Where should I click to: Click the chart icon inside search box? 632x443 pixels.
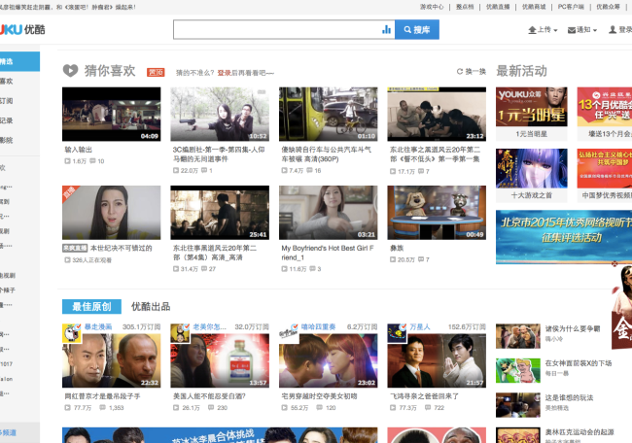(386, 30)
